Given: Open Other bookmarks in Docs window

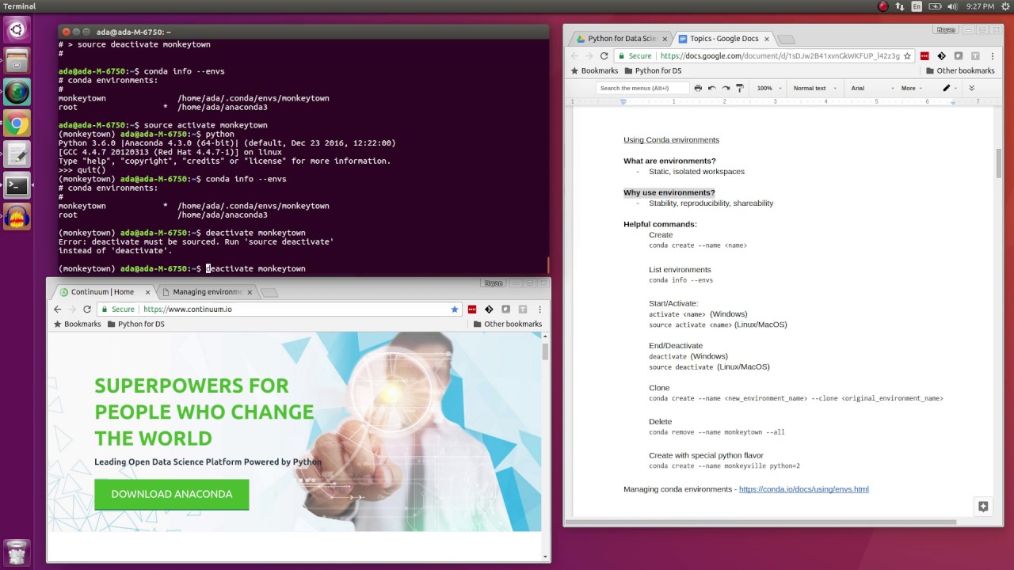Looking at the screenshot, I should click(959, 71).
